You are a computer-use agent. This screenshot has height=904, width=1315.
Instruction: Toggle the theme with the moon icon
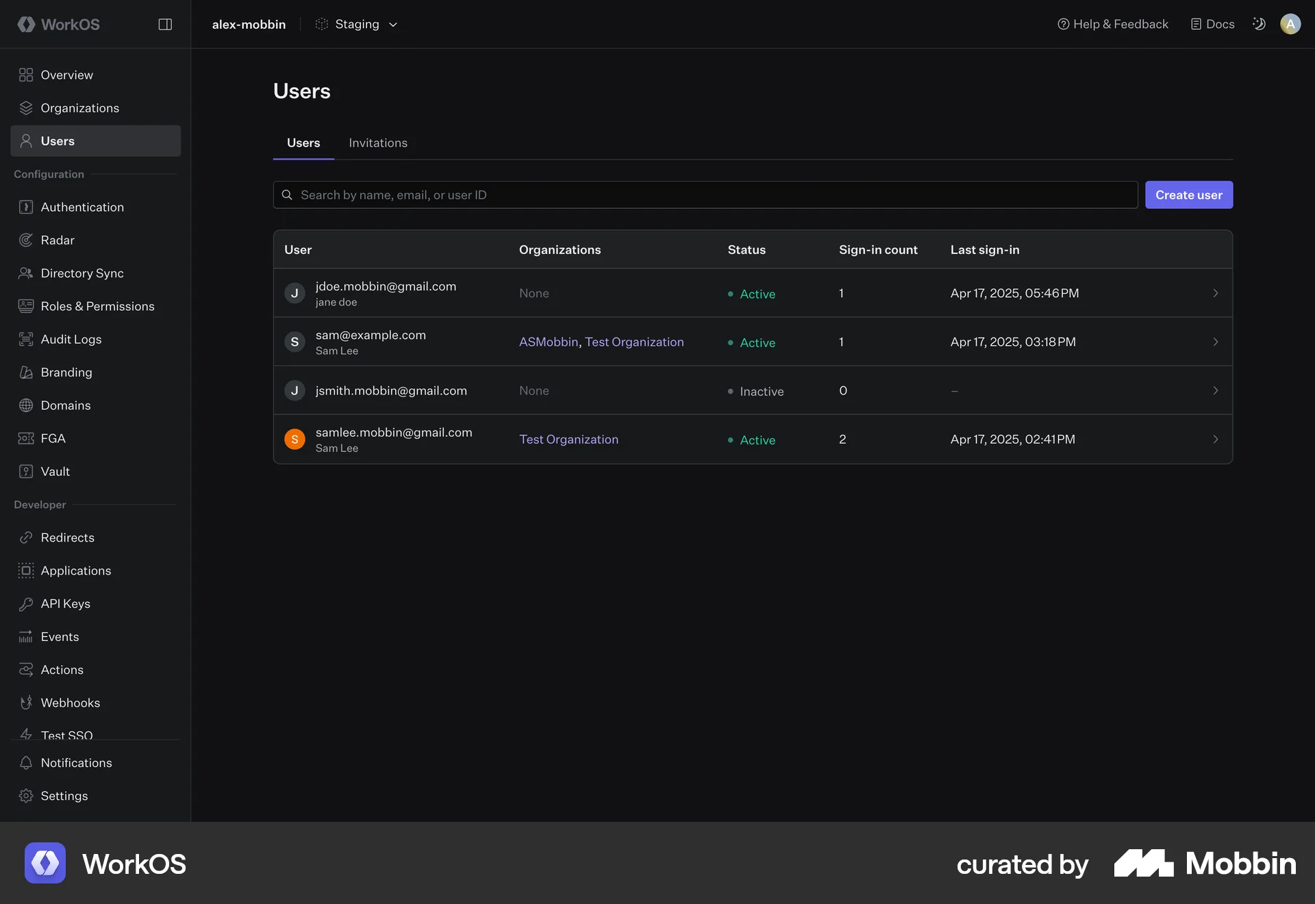(x=1259, y=24)
